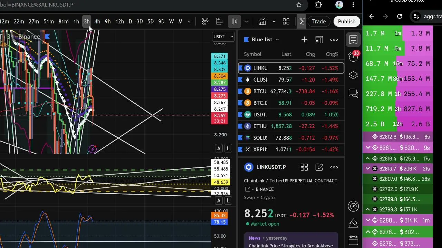
Task: Open the Indicators chart icon
Action: 262,22
